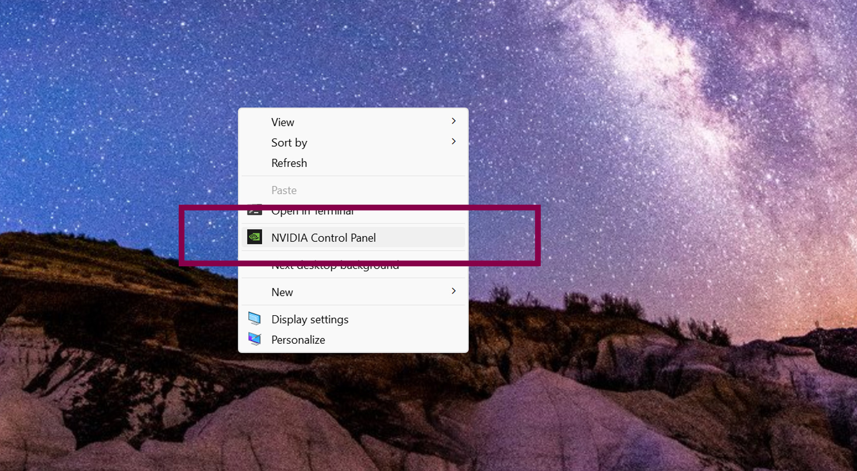Screen dimensions: 857x471
Task: Click Paste on the context menu
Action: pos(284,190)
